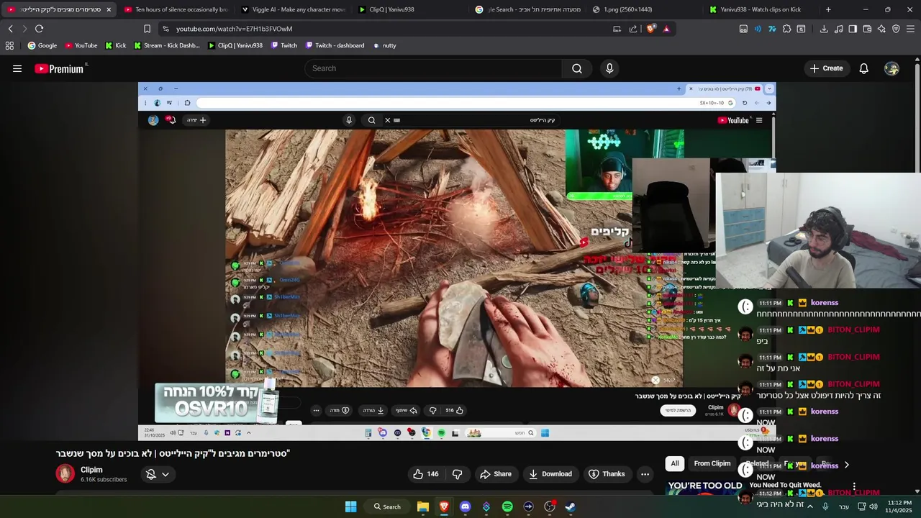Open YouTube notifications bell

pos(863,68)
